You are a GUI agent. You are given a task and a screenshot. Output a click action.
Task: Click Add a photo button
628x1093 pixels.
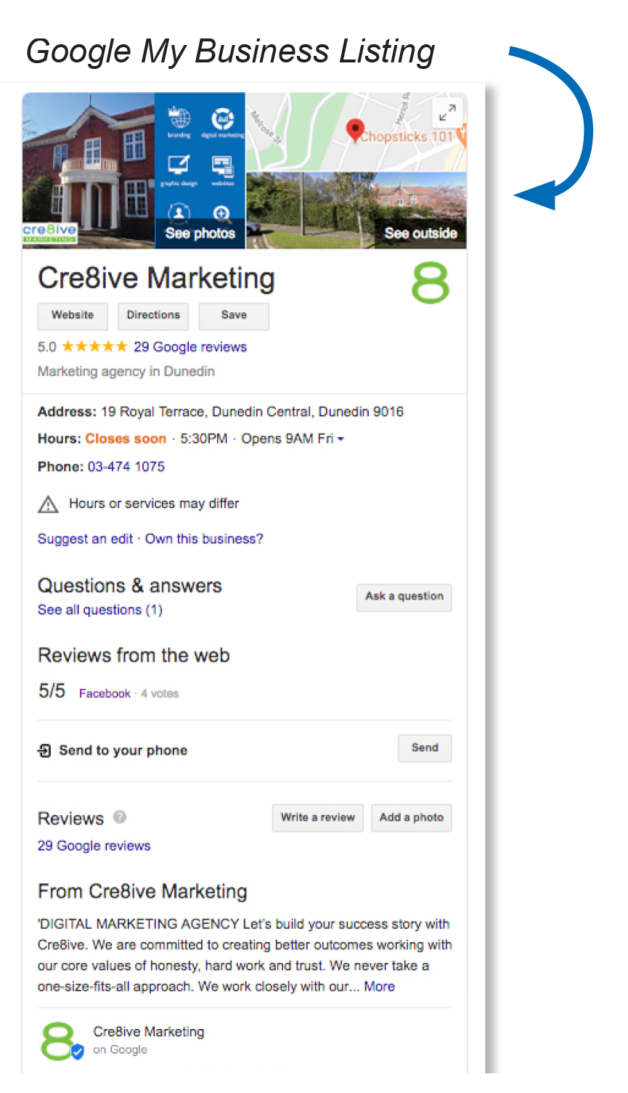click(412, 818)
